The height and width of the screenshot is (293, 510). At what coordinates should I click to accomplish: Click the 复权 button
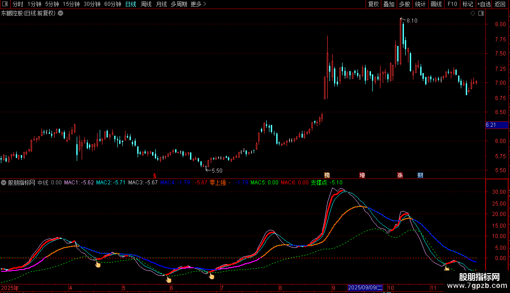pos(373,4)
